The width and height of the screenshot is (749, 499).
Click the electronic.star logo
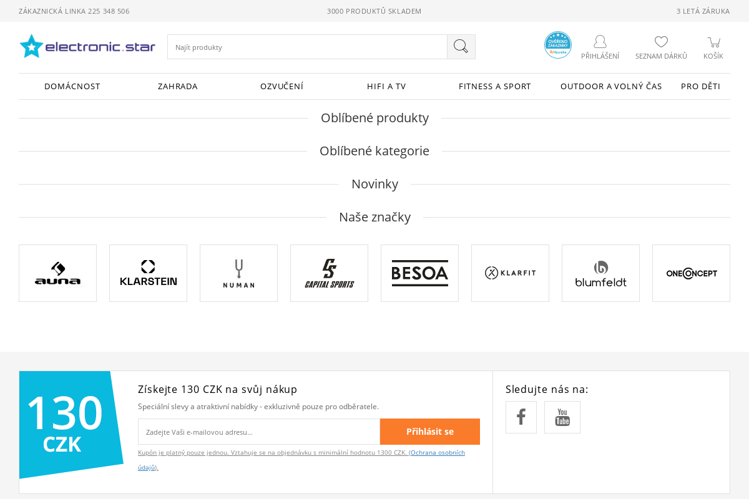click(87, 46)
